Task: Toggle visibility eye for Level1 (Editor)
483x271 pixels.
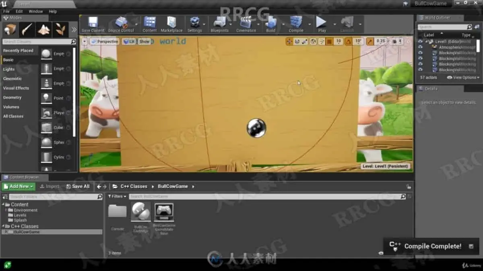Action: pyautogui.click(x=420, y=41)
